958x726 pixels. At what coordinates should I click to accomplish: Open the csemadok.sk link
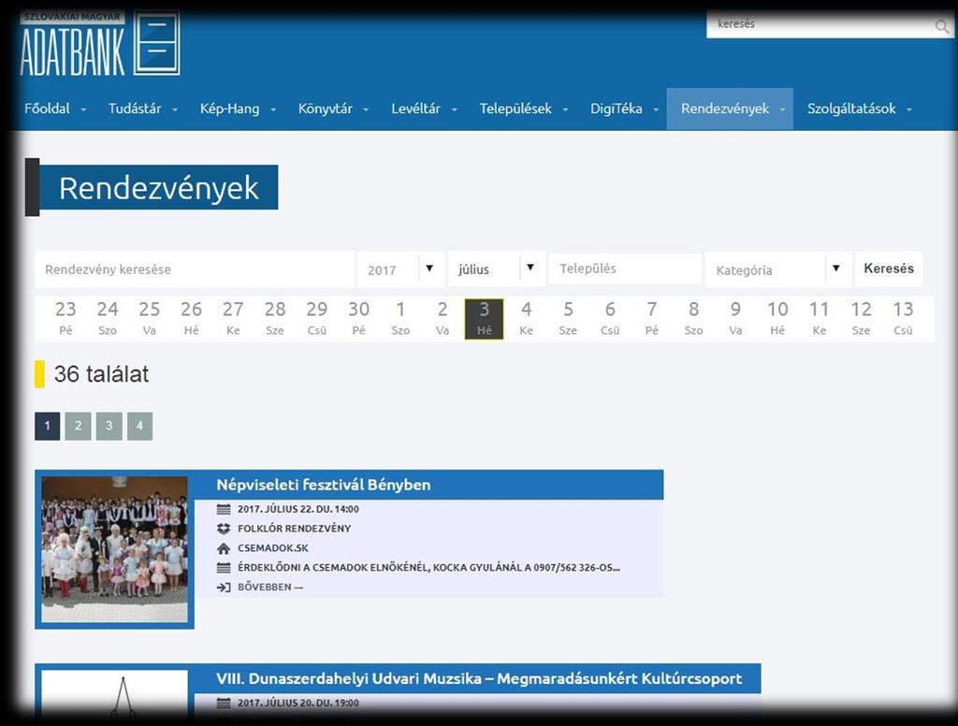(x=273, y=548)
